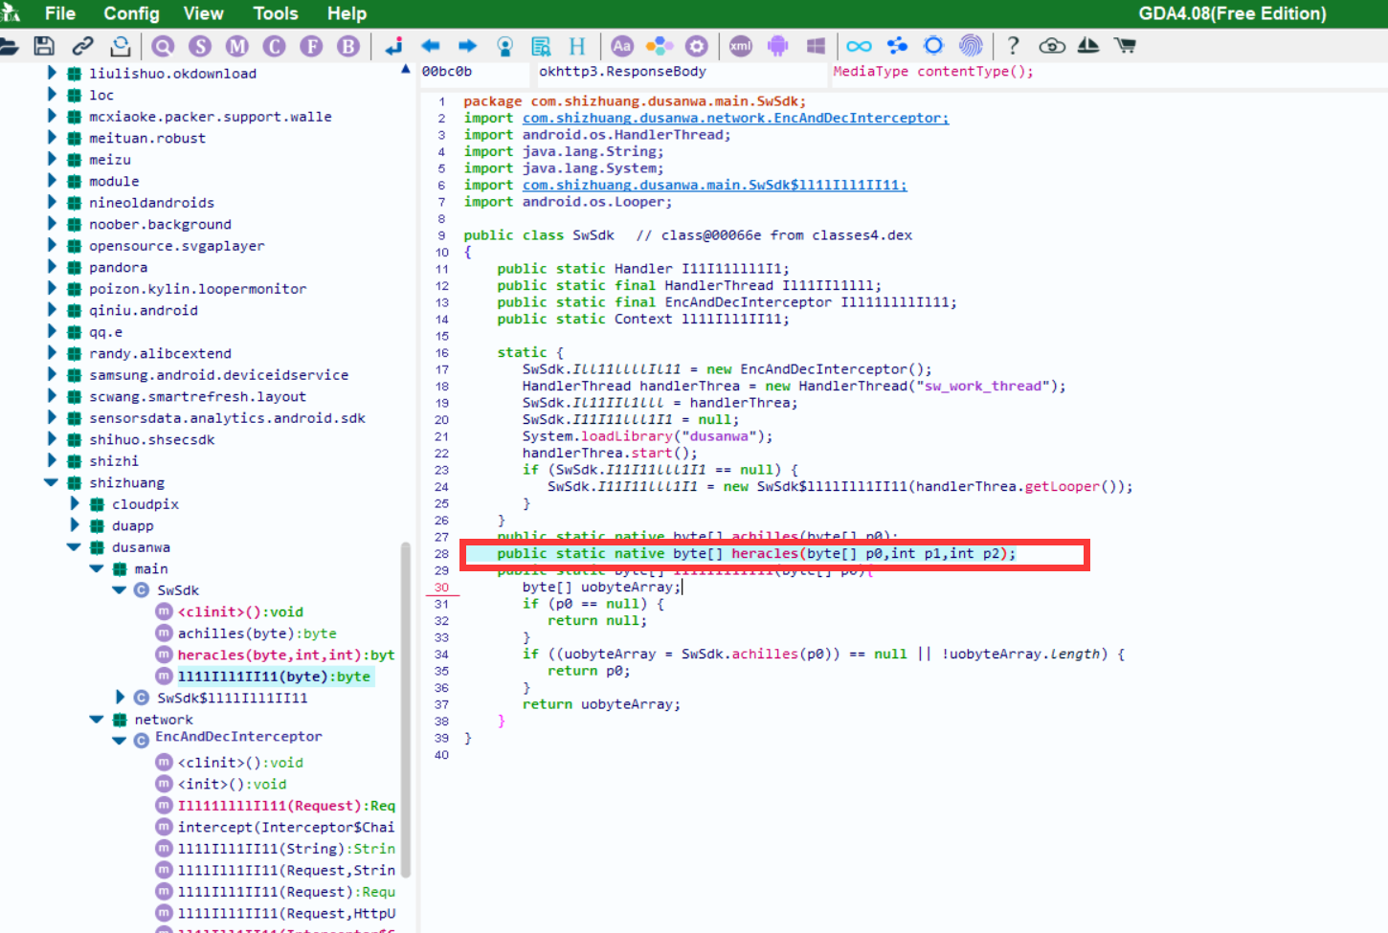Collapse the dusanwa package node

point(74,547)
